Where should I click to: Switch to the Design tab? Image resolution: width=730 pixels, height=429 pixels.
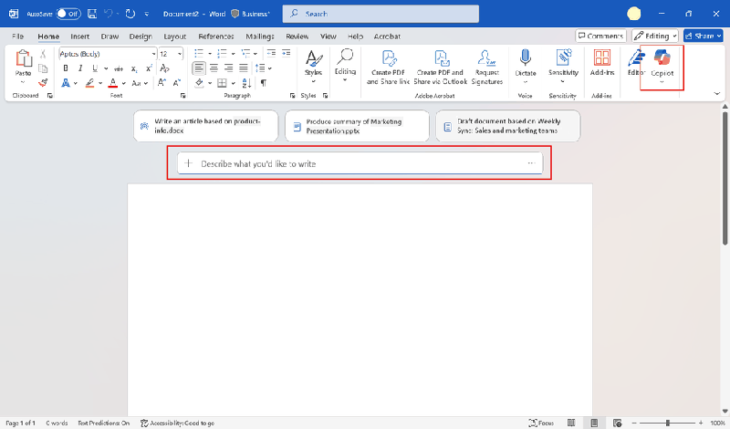(141, 37)
